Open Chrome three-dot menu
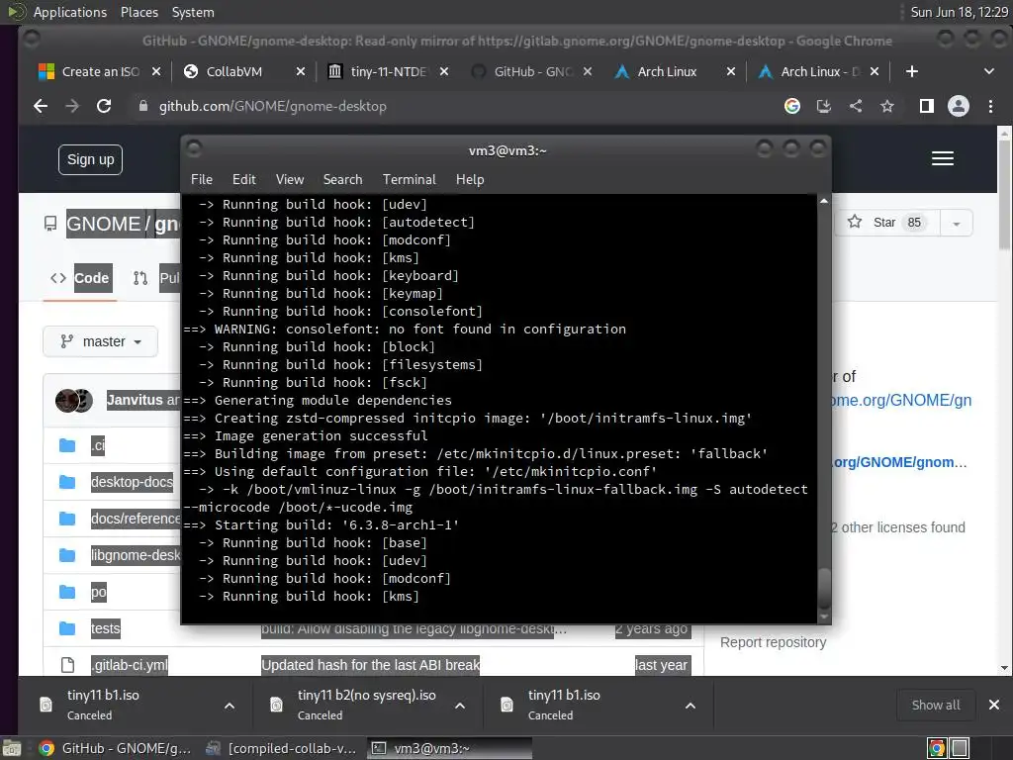This screenshot has height=760, width=1013. coord(990,106)
